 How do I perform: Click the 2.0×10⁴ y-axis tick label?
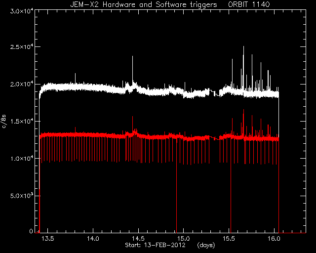point(21,84)
